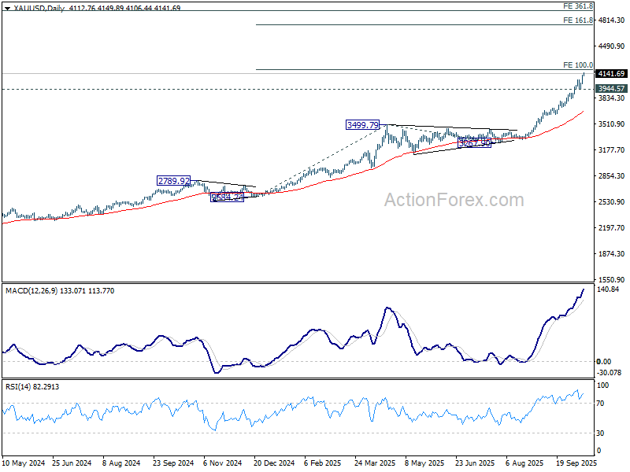Click the 3267.90 low annotation label

474,143
